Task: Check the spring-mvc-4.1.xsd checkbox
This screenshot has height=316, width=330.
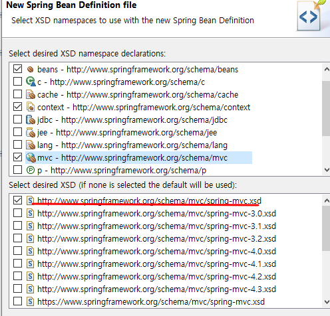Action: pyautogui.click(x=17, y=264)
